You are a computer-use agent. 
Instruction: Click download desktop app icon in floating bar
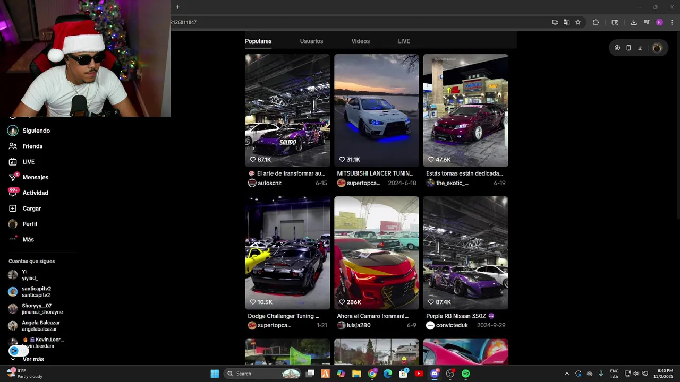coord(640,48)
